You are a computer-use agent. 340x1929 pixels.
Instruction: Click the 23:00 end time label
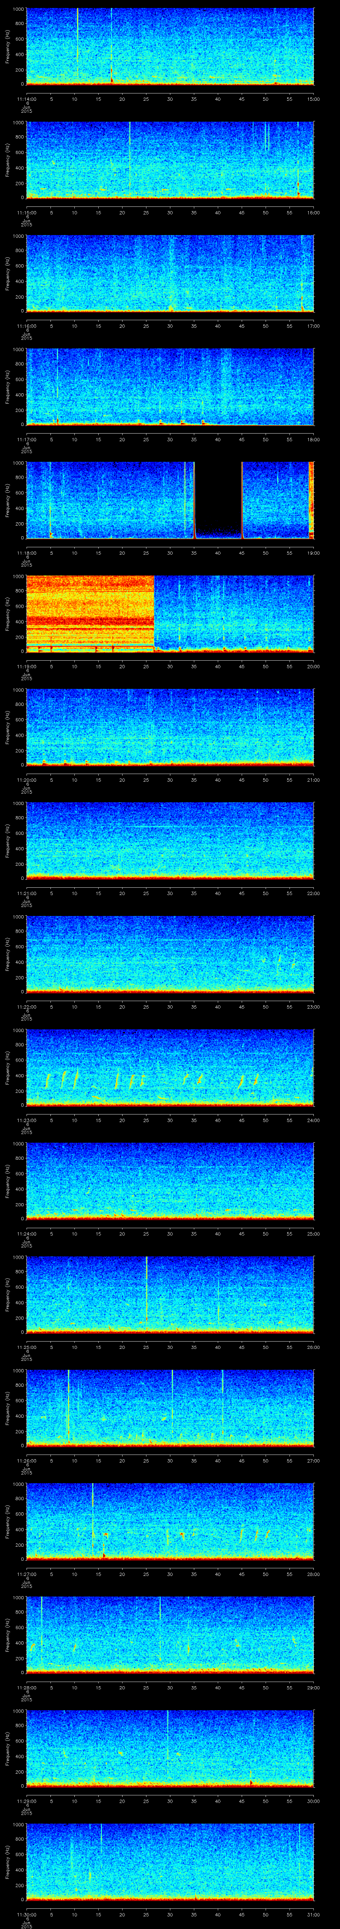(313, 1006)
